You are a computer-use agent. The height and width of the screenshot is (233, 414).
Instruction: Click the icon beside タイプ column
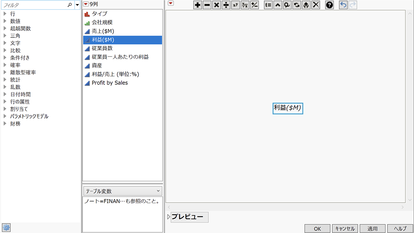(87, 14)
